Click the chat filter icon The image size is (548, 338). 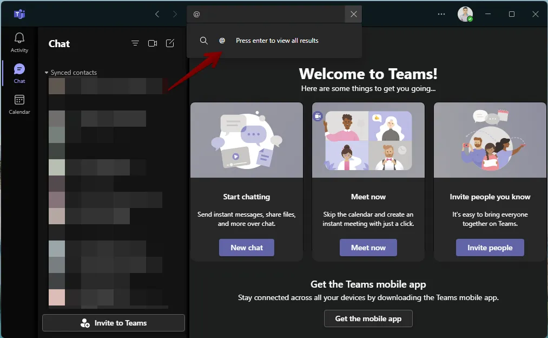(135, 43)
